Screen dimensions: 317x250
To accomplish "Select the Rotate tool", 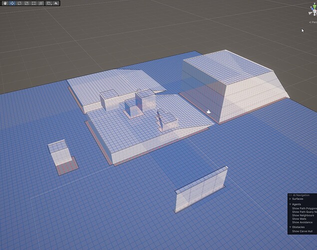I will (x=19, y=3).
